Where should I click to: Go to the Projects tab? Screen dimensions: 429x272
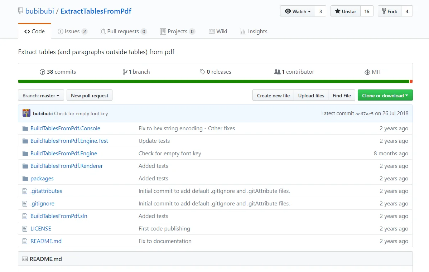tap(178, 31)
